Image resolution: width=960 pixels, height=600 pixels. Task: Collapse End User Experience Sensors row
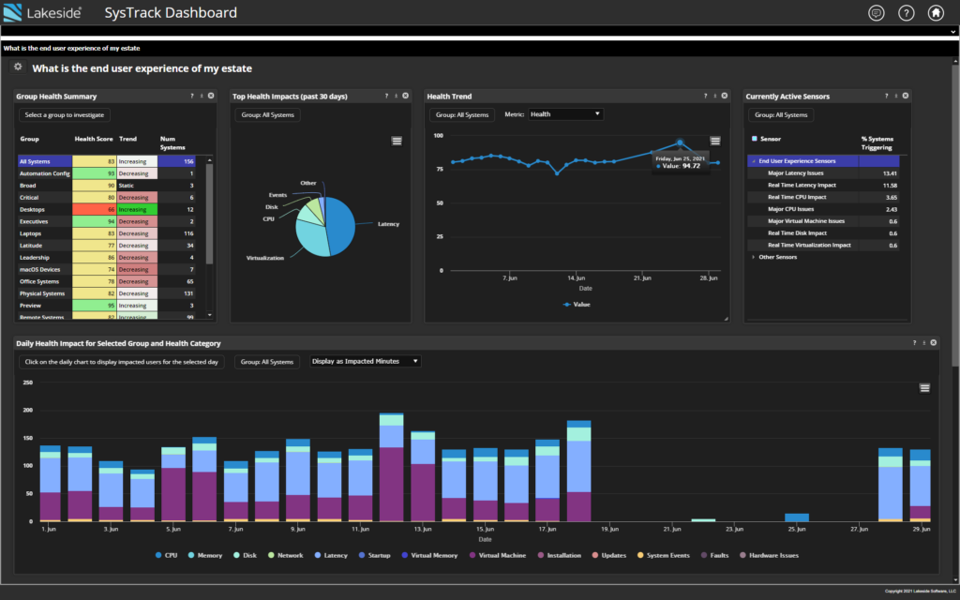click(x=753, y=161)
